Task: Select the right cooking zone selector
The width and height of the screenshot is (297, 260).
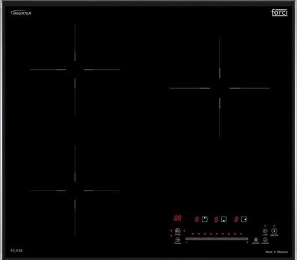Action: pos(243,219)
